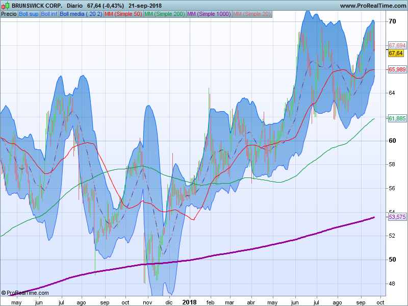Image resolution: width=408 pixels, height=306 pixels.
Task: Click the 67,694 value label on price axis
Action: tap(397, 45)
